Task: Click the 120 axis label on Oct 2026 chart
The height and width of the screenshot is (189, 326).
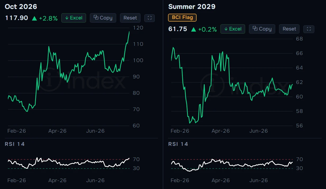Action: 138,28
